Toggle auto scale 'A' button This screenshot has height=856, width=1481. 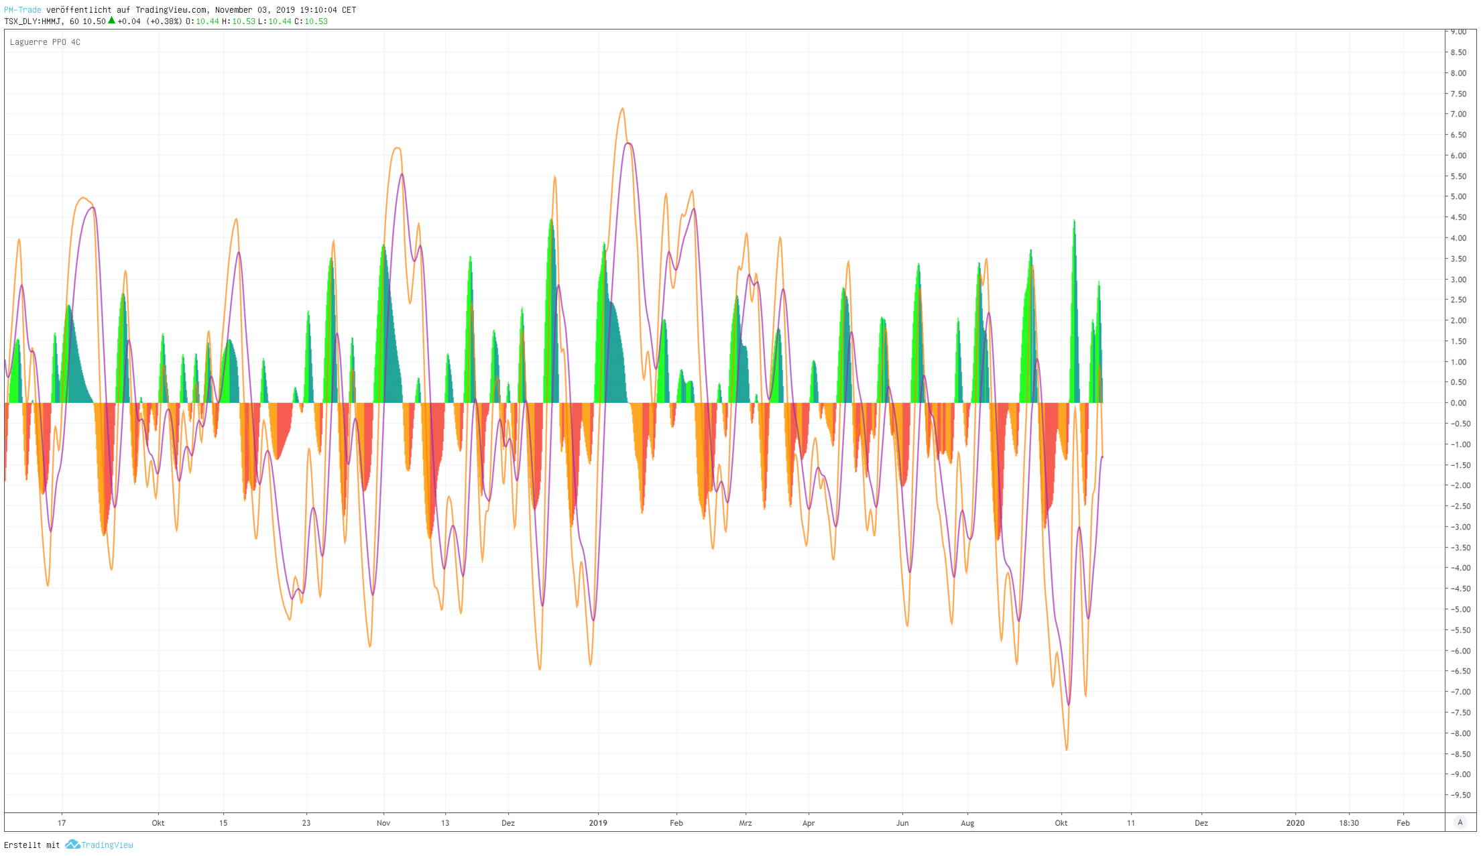tap(1460, 822)
